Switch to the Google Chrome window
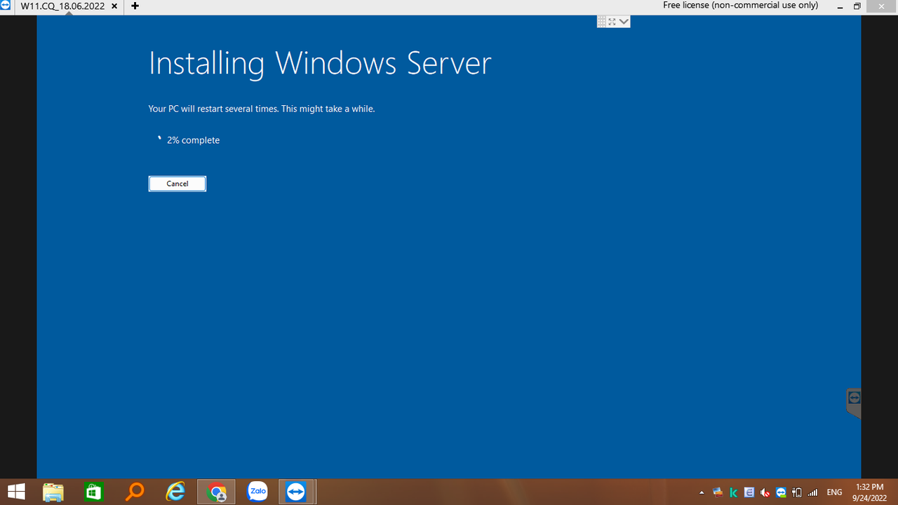The height and width of the screenshot is (505, 898). point(216,492)
